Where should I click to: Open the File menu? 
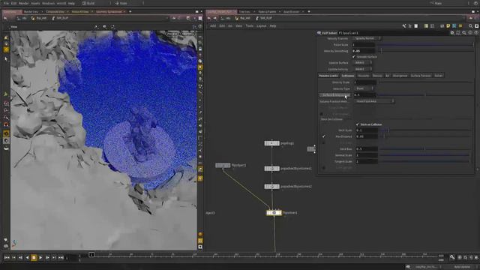6,3
